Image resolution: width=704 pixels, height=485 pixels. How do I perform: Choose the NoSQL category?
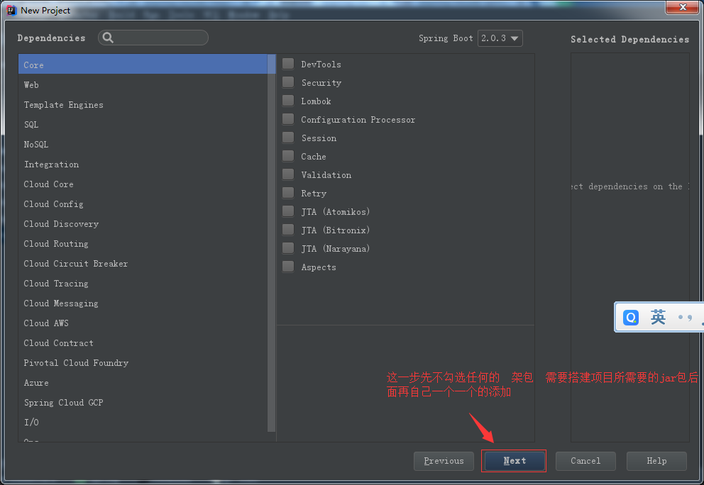143,145
